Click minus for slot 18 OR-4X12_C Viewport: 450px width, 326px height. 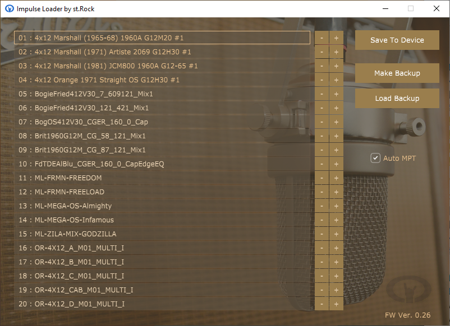[x=322, y=276]
